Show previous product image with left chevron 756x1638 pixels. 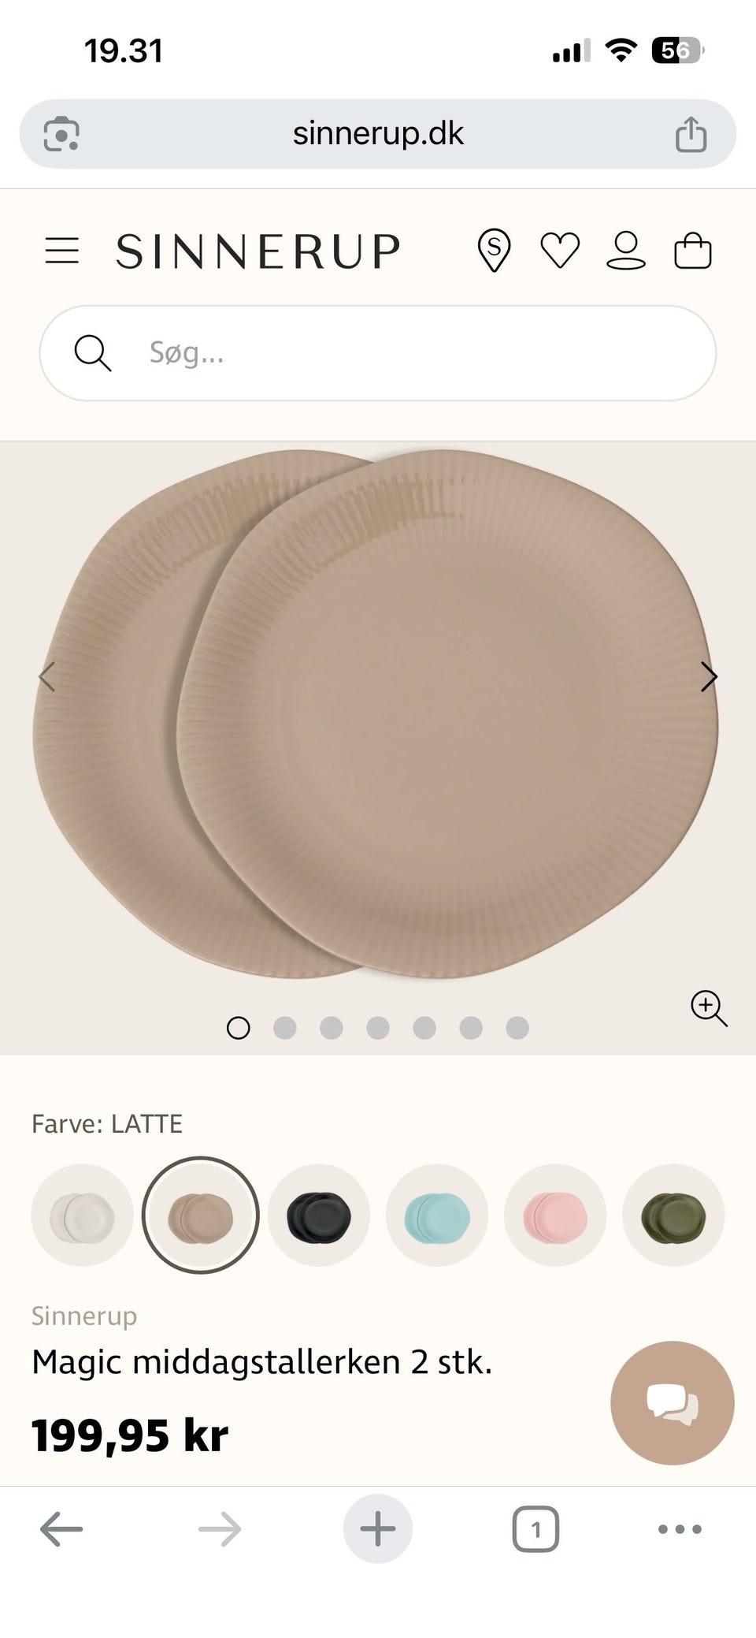47,677
